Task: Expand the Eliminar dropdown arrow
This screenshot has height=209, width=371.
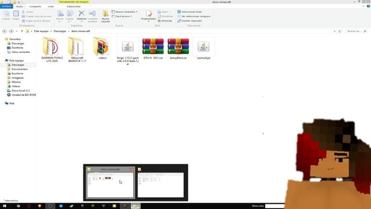Action: pos(82,21)
